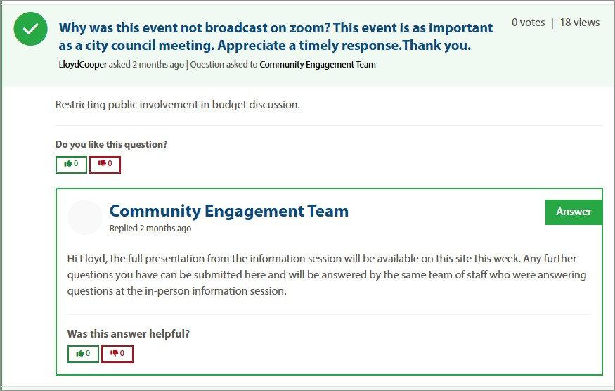Click the Community Engagement Team answer heading
The width and height of the screenshot is (615, 391).
point(228,211)
